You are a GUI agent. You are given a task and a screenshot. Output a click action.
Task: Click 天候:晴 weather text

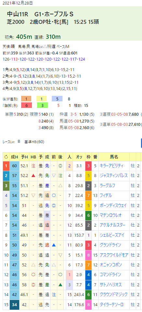coord(9,47)
